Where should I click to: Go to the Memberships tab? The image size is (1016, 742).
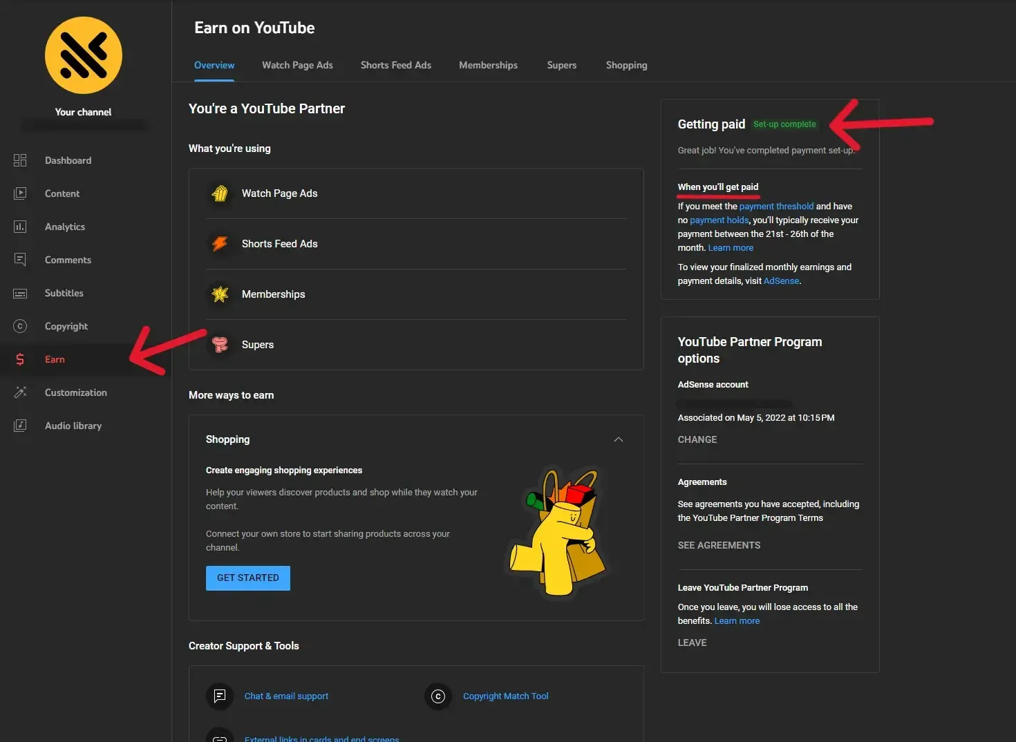(488, 65)
